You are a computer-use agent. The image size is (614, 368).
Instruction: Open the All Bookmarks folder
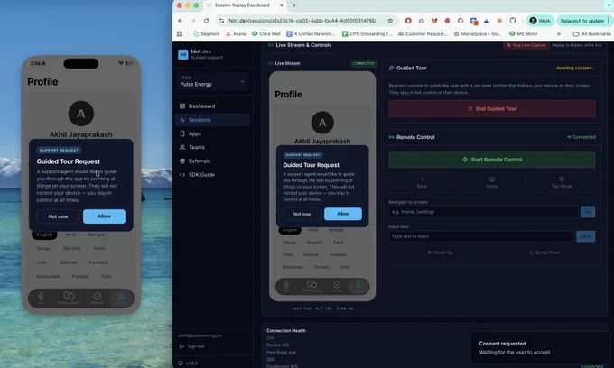click(x=591, y=34)
